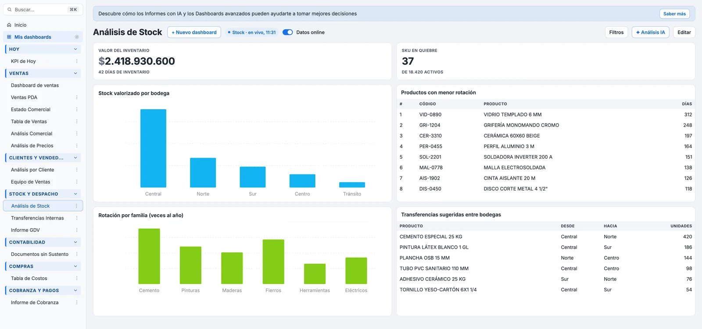Open options menu for Análisis de Precios
The image size is (702, 329).
pos(77,145)
